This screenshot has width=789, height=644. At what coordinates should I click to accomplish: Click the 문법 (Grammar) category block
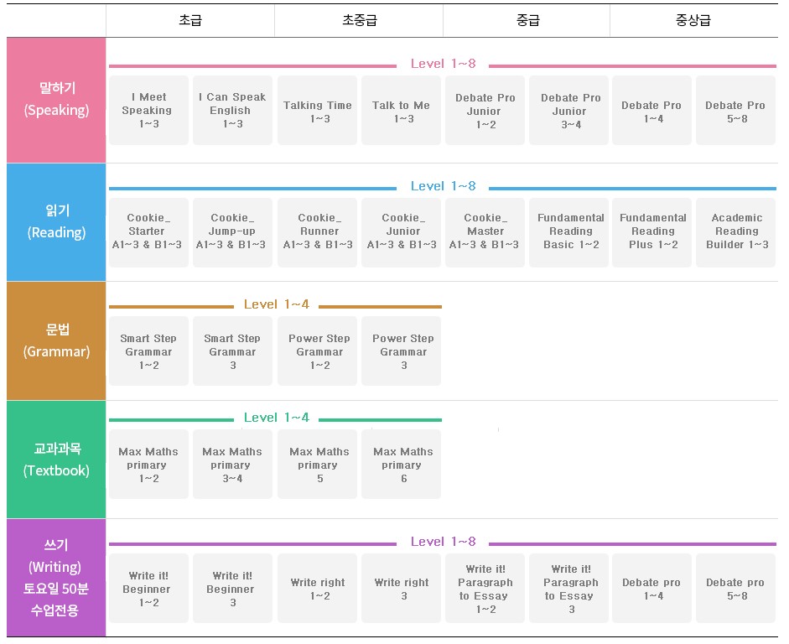tap(56, 340)
